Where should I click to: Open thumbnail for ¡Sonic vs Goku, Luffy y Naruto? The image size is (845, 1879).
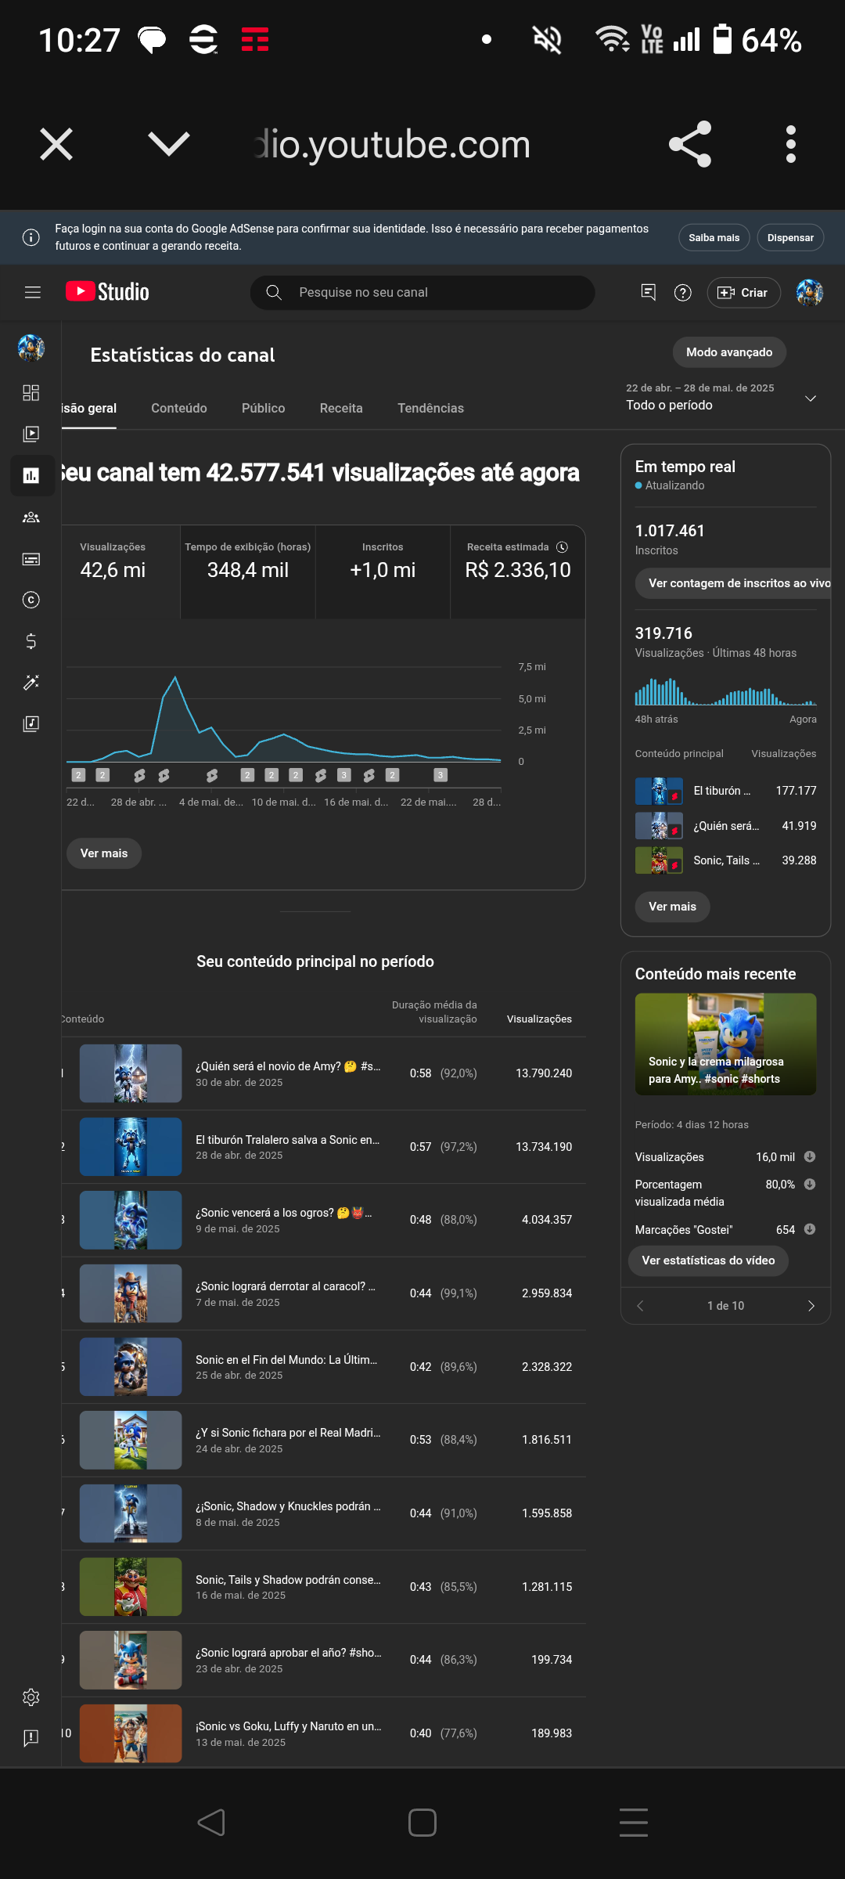pyautogui.click(x=131, y=1733)
